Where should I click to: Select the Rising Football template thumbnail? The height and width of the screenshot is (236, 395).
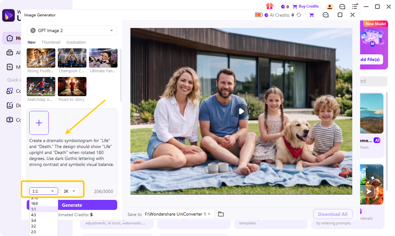(x=41, y=58)
